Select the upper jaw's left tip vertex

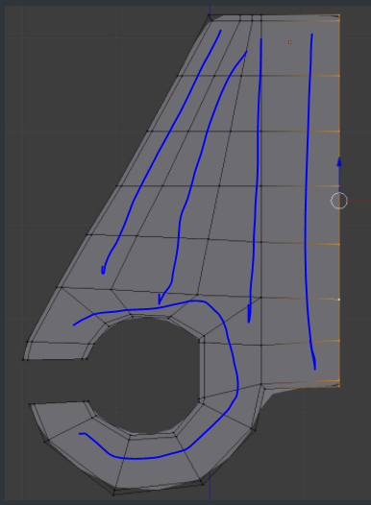point(23,359)
